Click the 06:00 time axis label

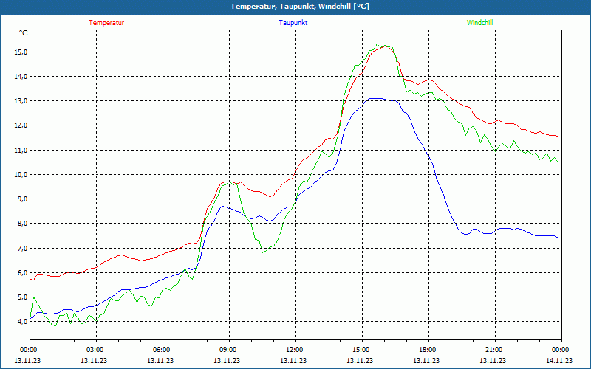coord(163,350)
